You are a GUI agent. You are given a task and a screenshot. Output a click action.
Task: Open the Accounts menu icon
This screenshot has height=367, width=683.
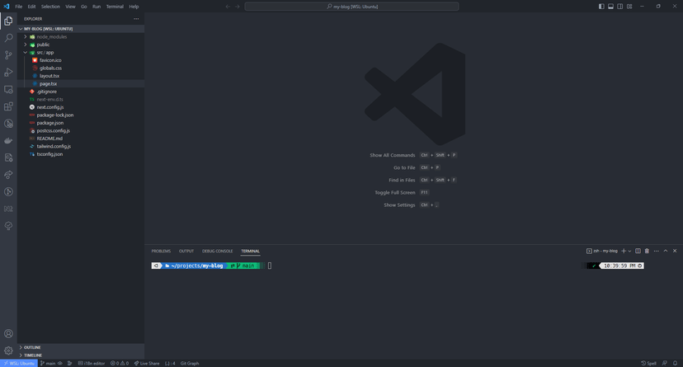pos(8,333)
